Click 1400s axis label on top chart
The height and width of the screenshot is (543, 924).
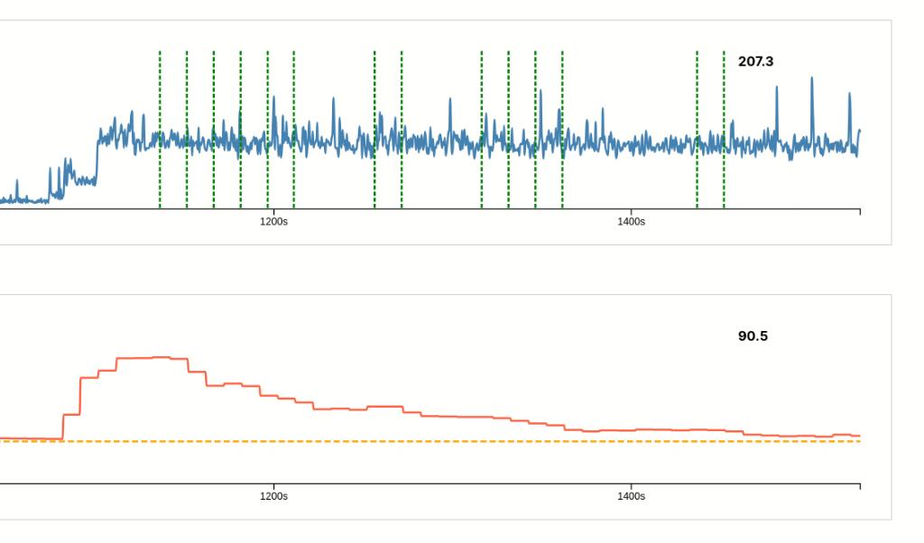632,222
